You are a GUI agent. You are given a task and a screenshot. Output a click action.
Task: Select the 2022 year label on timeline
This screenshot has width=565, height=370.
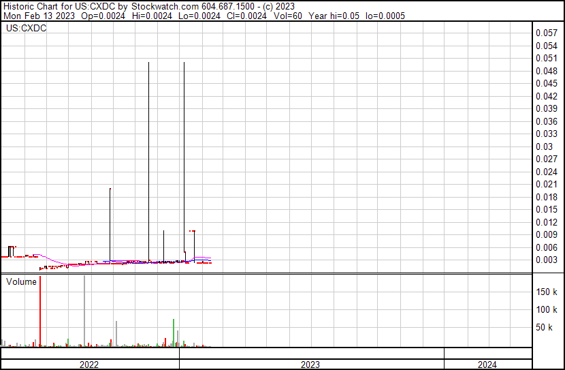(x=89, y=365)
